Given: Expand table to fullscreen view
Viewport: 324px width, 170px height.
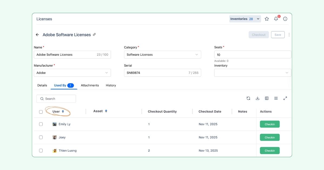Looking at the screenshot, I should (x=285, y=99).
